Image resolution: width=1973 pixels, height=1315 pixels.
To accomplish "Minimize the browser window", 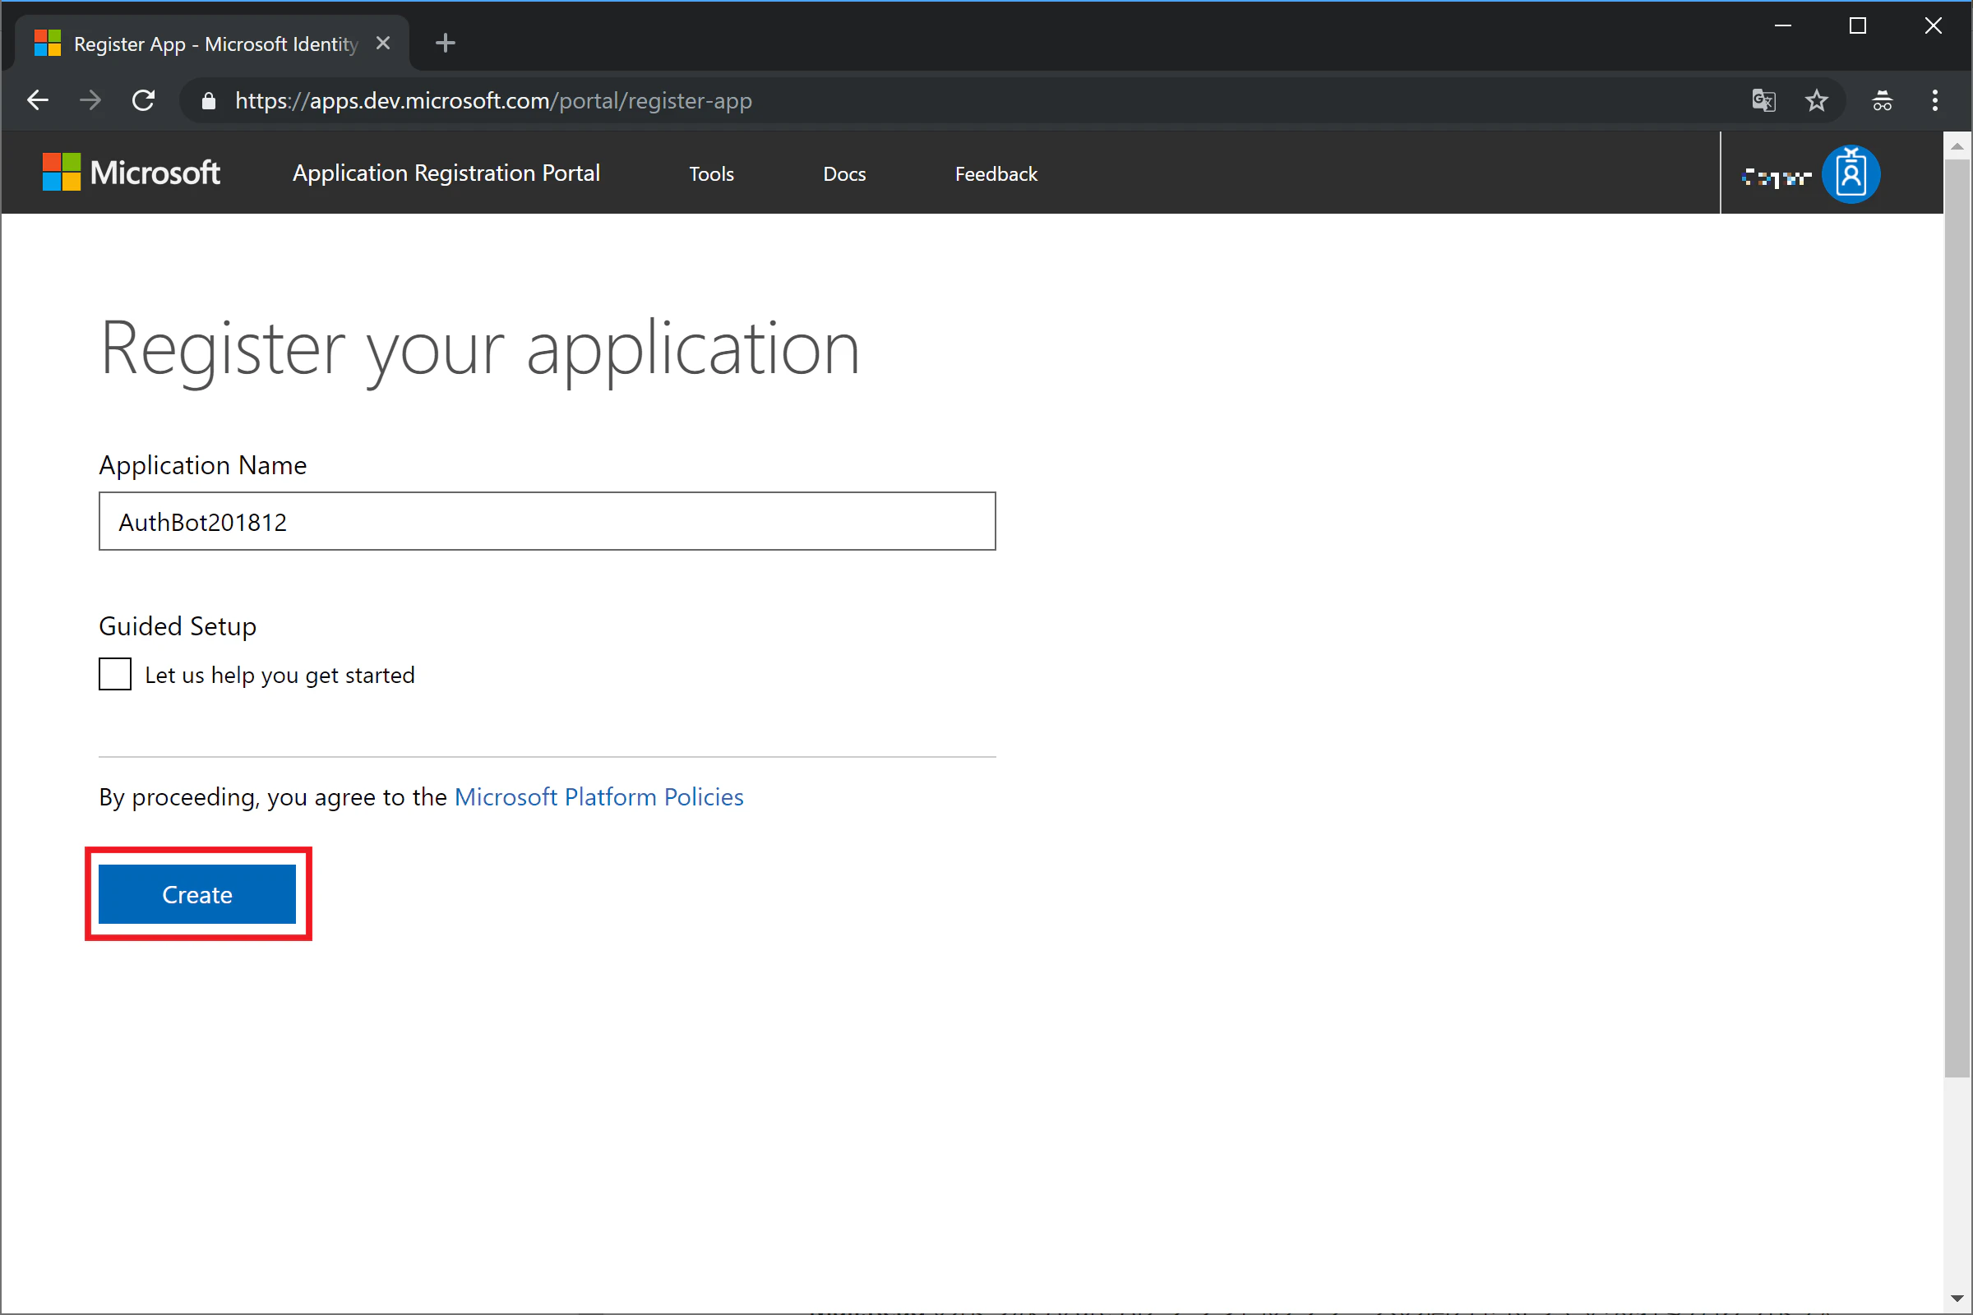I will (1783, 26).
